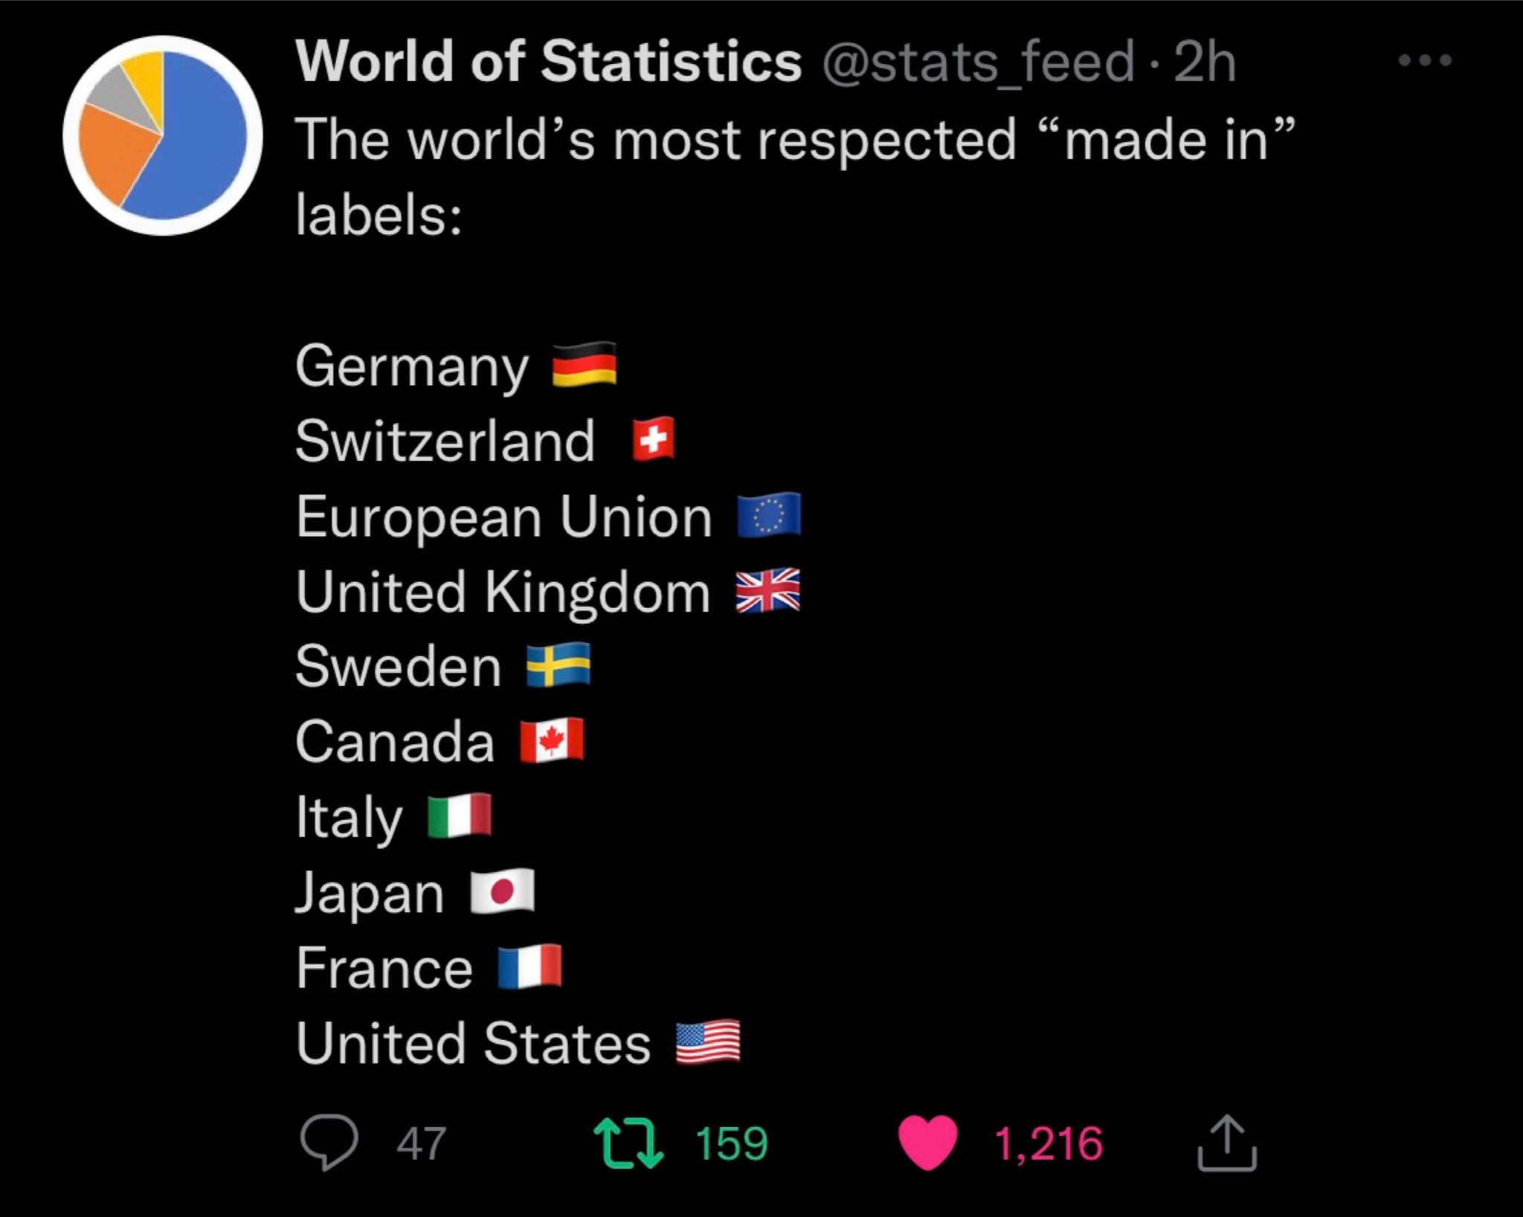
Task: Open the reply comment icon
Action: click(x=329, y=1143)
